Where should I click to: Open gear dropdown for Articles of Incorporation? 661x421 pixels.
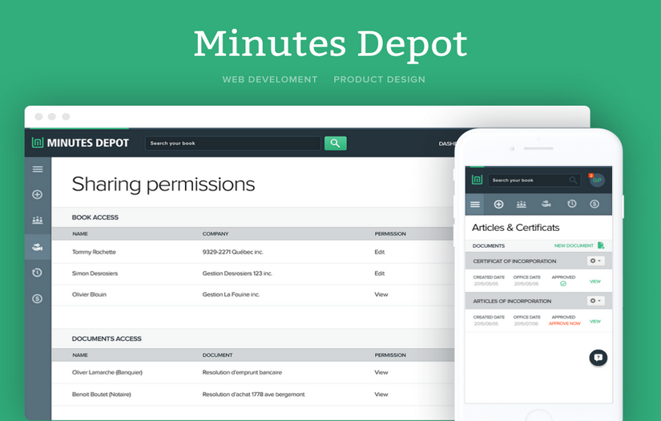tap(595, 301)
